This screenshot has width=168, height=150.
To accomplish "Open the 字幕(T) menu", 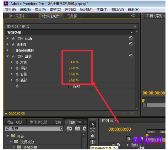I will (x=102, y=10).
